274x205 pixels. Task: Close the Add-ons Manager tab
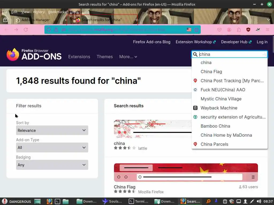coord(66,20)
